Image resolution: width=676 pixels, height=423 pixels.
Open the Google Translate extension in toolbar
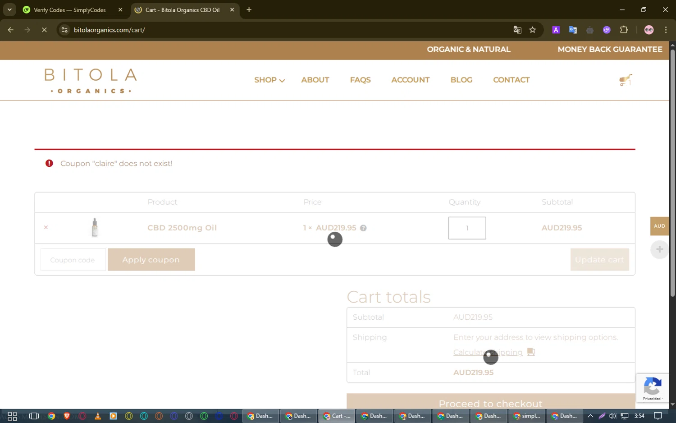(573, 30)
